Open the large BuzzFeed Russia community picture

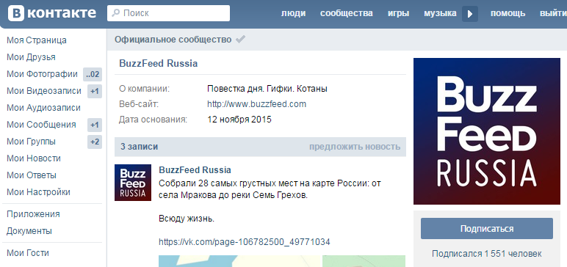pos(487,131)
